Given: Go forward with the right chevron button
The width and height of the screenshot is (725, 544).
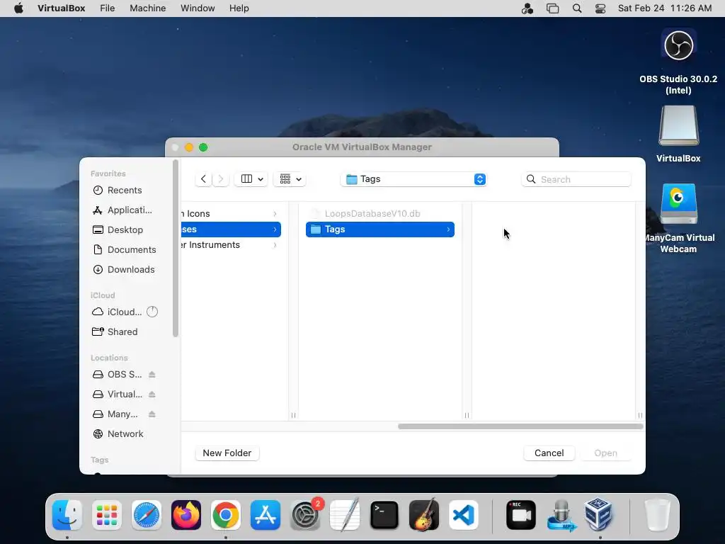Looking at the screenshot, I should coord(221,179).
